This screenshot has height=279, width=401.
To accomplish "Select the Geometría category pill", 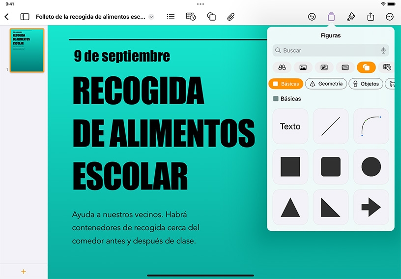I will [x=326, y=84].
